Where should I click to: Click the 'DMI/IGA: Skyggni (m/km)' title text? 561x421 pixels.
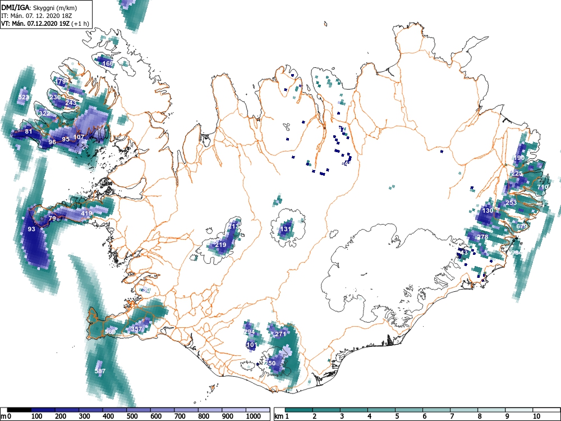pos(39,7)
